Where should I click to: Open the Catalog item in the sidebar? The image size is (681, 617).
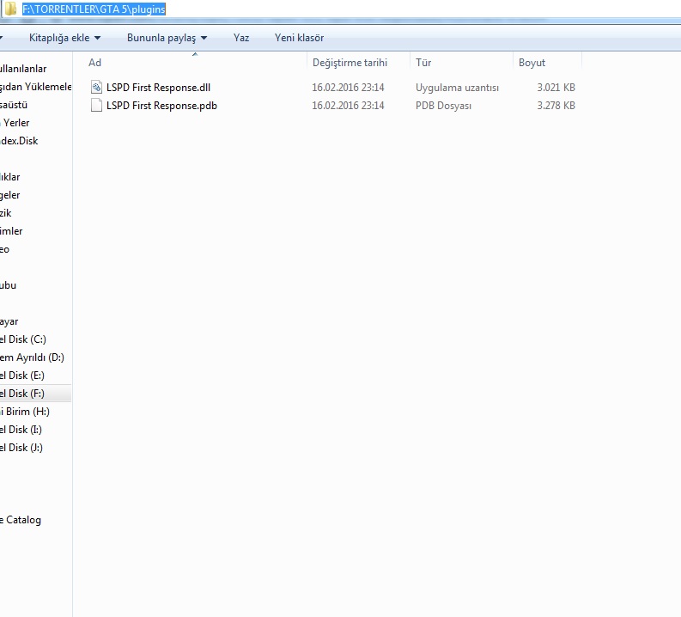[x=21, y=520]
